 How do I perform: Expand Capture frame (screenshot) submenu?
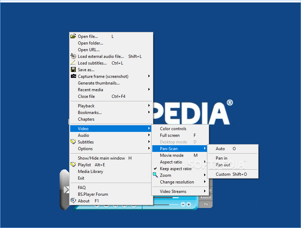[x=149, y=76]
